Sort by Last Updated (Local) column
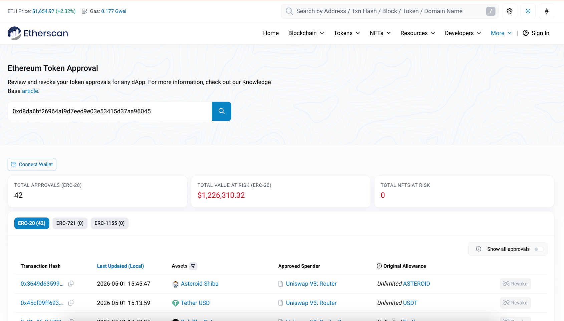 (120, 266)
